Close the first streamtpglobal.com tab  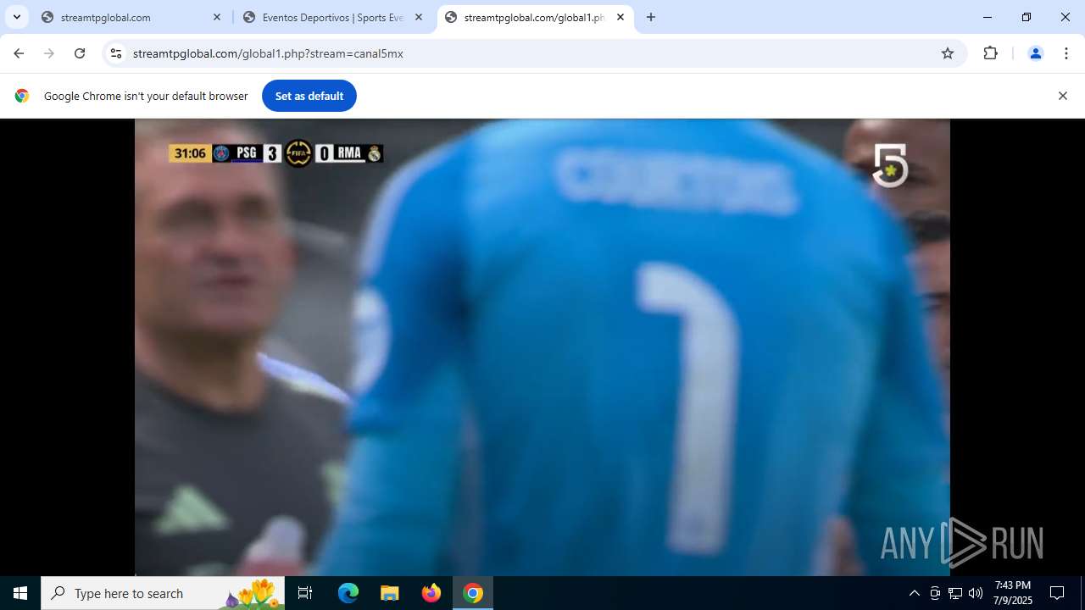click(x=217, y=17)
